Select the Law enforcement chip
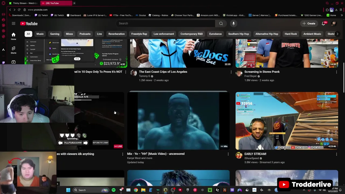The height and width of the screenshot is (194, 345). tap(164, 34)
